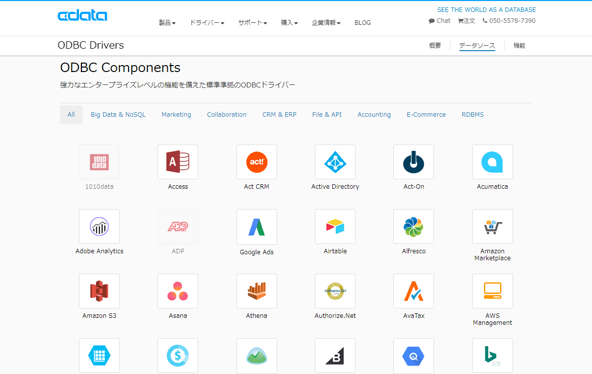Open the 企業情報 dropdown

[326, 23]
